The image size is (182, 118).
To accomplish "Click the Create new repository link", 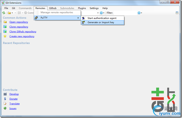I will point(22,36).
